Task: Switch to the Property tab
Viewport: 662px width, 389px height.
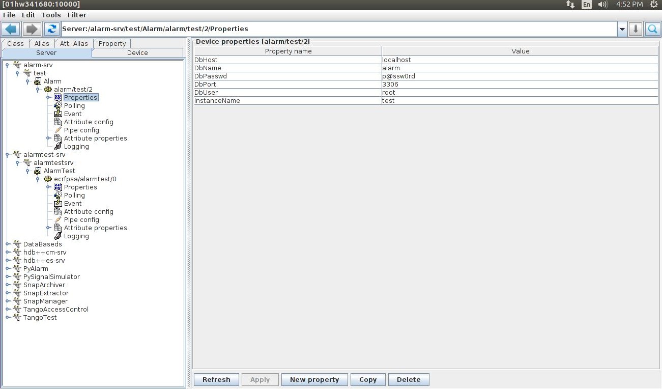Action: [112, 44]
